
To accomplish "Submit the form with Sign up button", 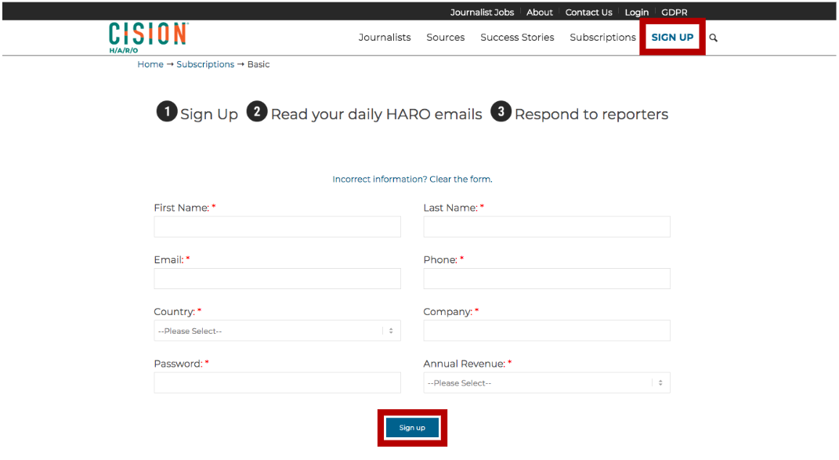I will coord(412,428).
